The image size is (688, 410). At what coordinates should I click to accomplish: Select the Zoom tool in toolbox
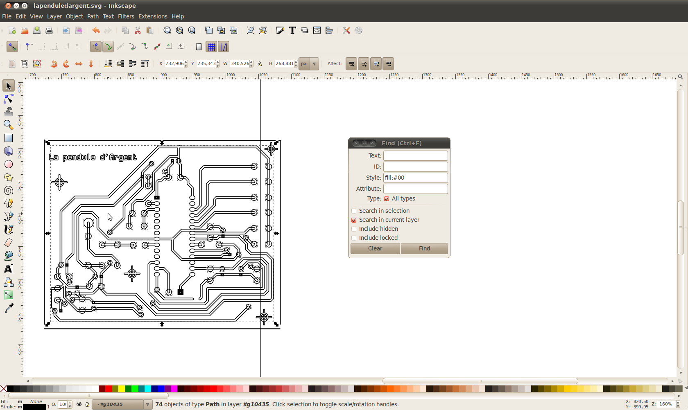coord(8,125)
